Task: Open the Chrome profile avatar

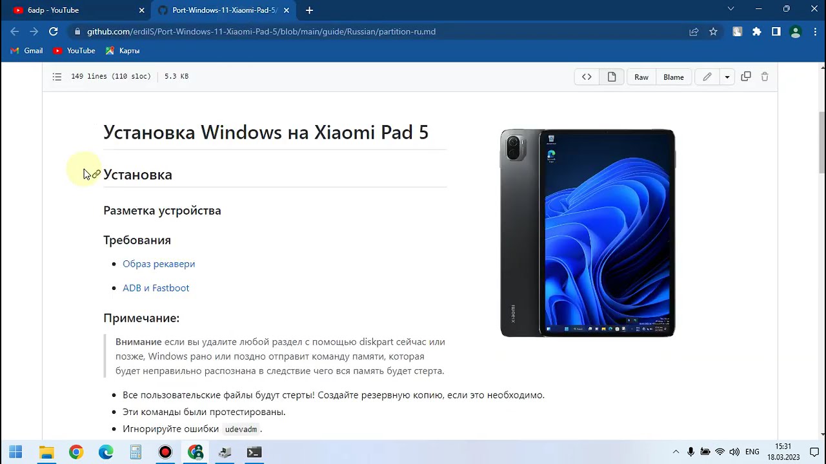Action: [x=796, y=32]
